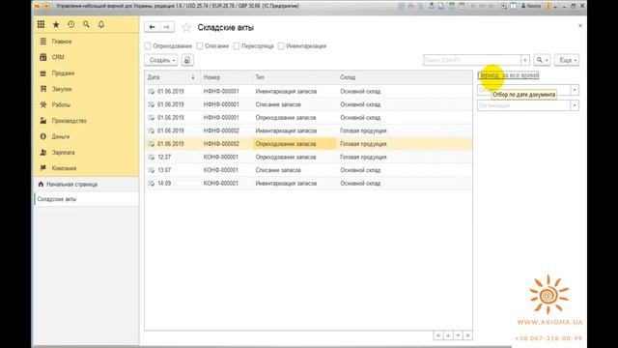Screen dimensions: 618x348
Task: Enable the Оприходование checkbox filter
Action: [x=148, y=46]
